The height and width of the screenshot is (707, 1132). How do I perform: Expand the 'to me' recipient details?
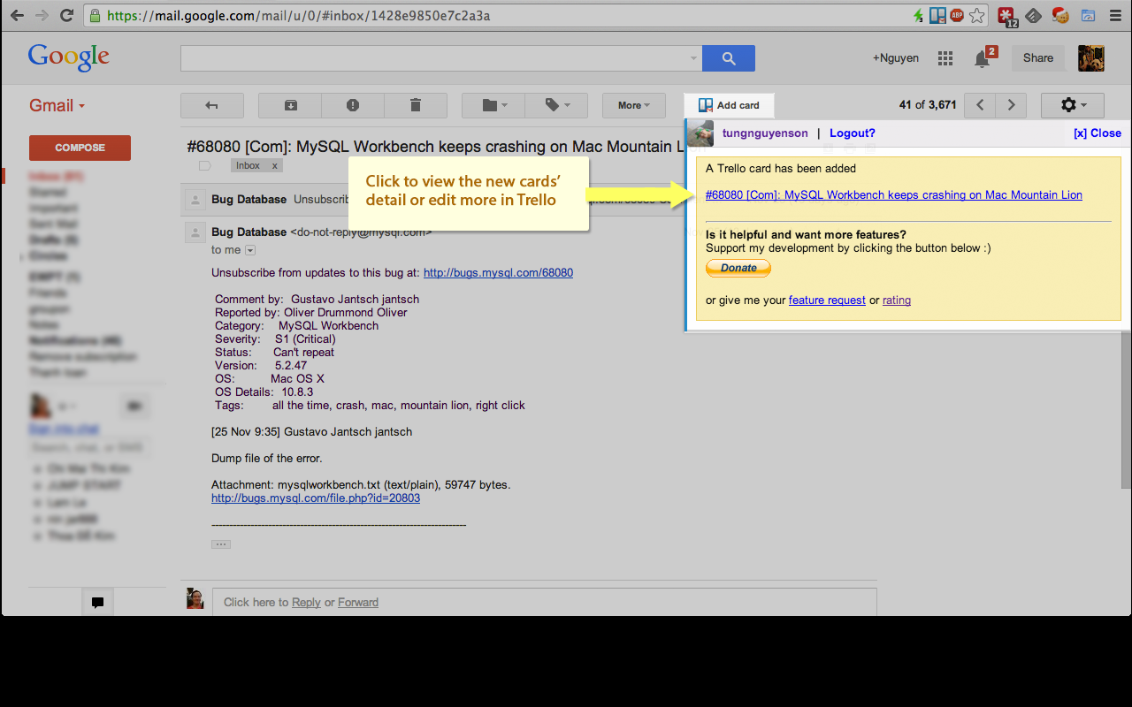tap(249, 251)
